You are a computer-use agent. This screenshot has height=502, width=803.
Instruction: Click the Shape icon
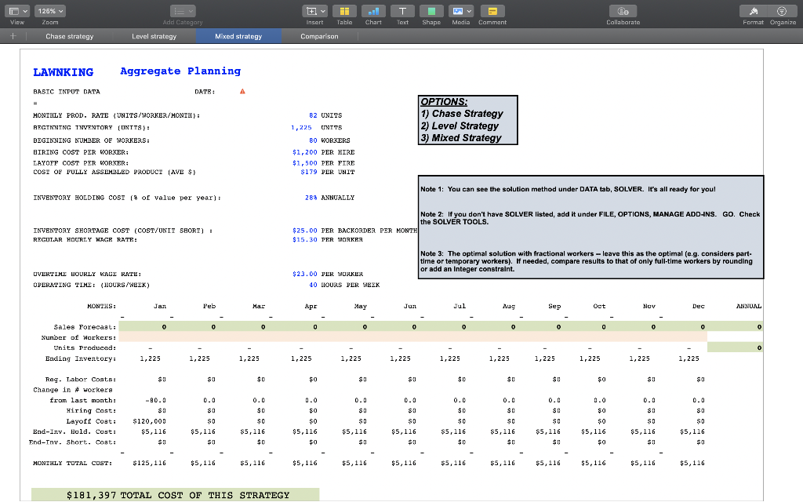431,11
